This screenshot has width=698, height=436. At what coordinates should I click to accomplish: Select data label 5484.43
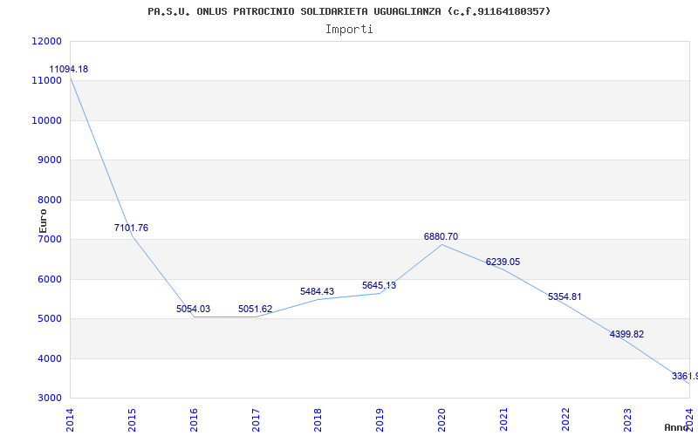point(317,291)
